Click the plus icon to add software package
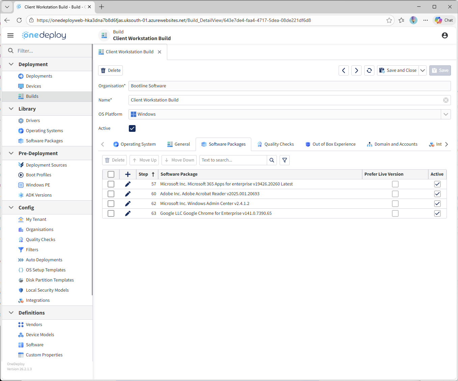Screen dimensions: 458x381 click(128, 174)
